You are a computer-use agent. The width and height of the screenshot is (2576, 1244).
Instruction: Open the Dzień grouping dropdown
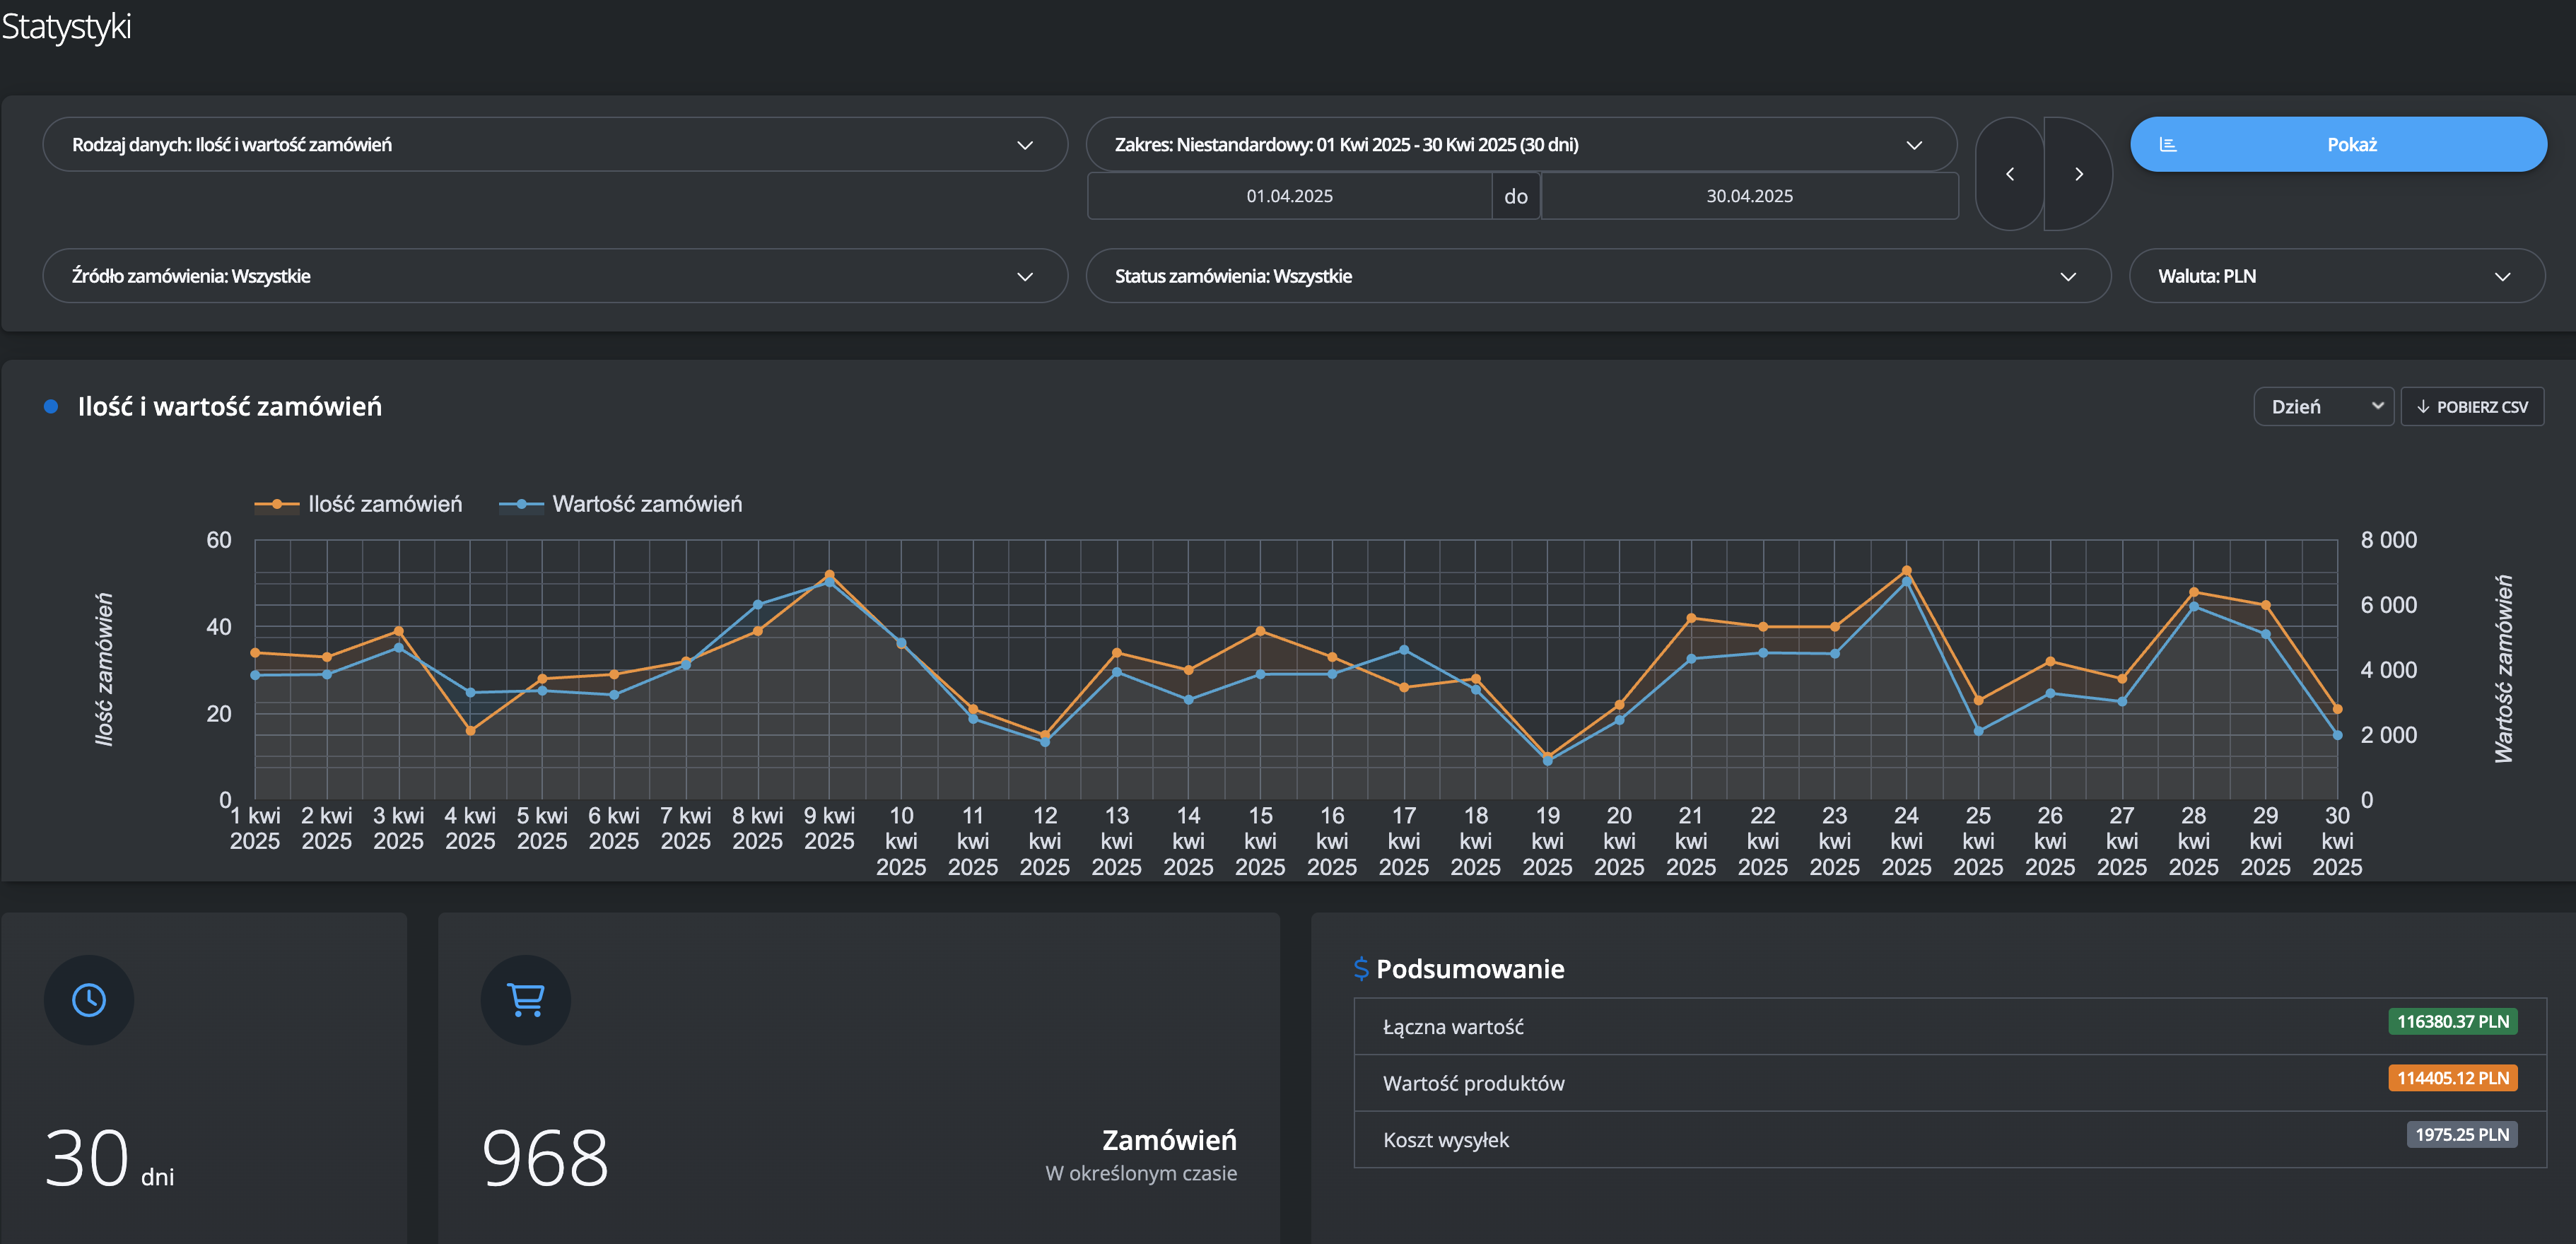[x=2324, y=407]
